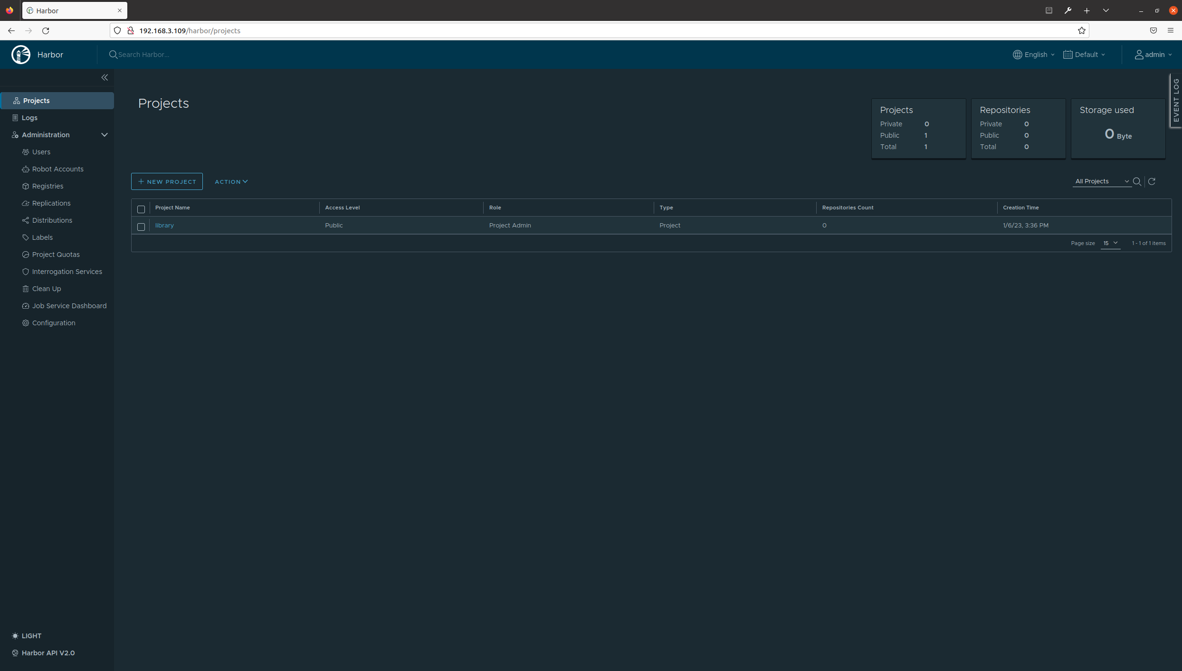Click the calendar icon next to Default
This screenshot has width=1182, height=671.
point(1068,55)
